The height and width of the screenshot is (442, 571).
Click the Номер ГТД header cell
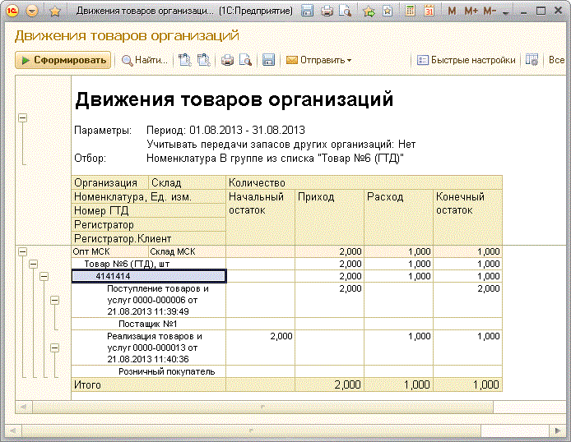point(149,210)
